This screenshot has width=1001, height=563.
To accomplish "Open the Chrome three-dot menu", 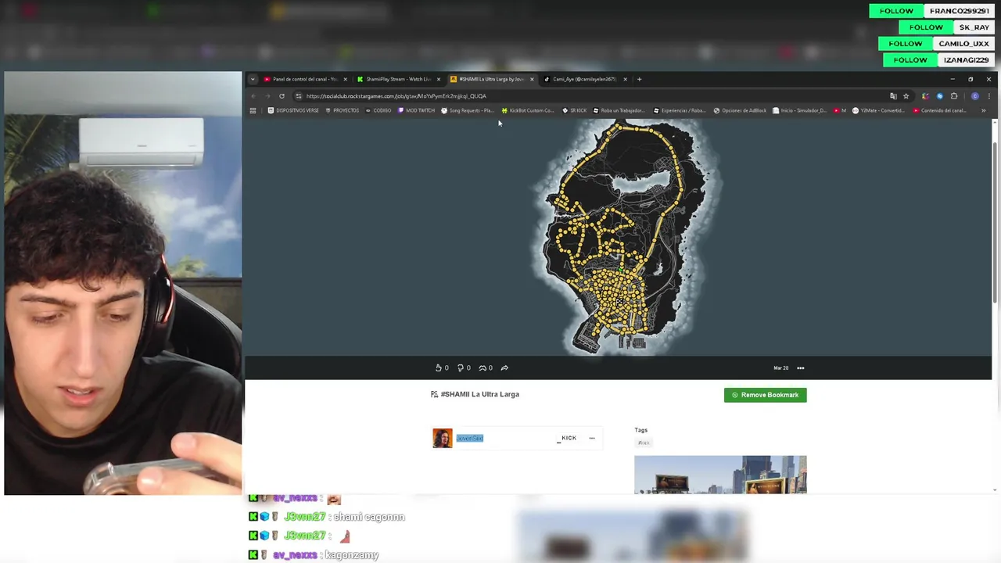I will (988, 96).
